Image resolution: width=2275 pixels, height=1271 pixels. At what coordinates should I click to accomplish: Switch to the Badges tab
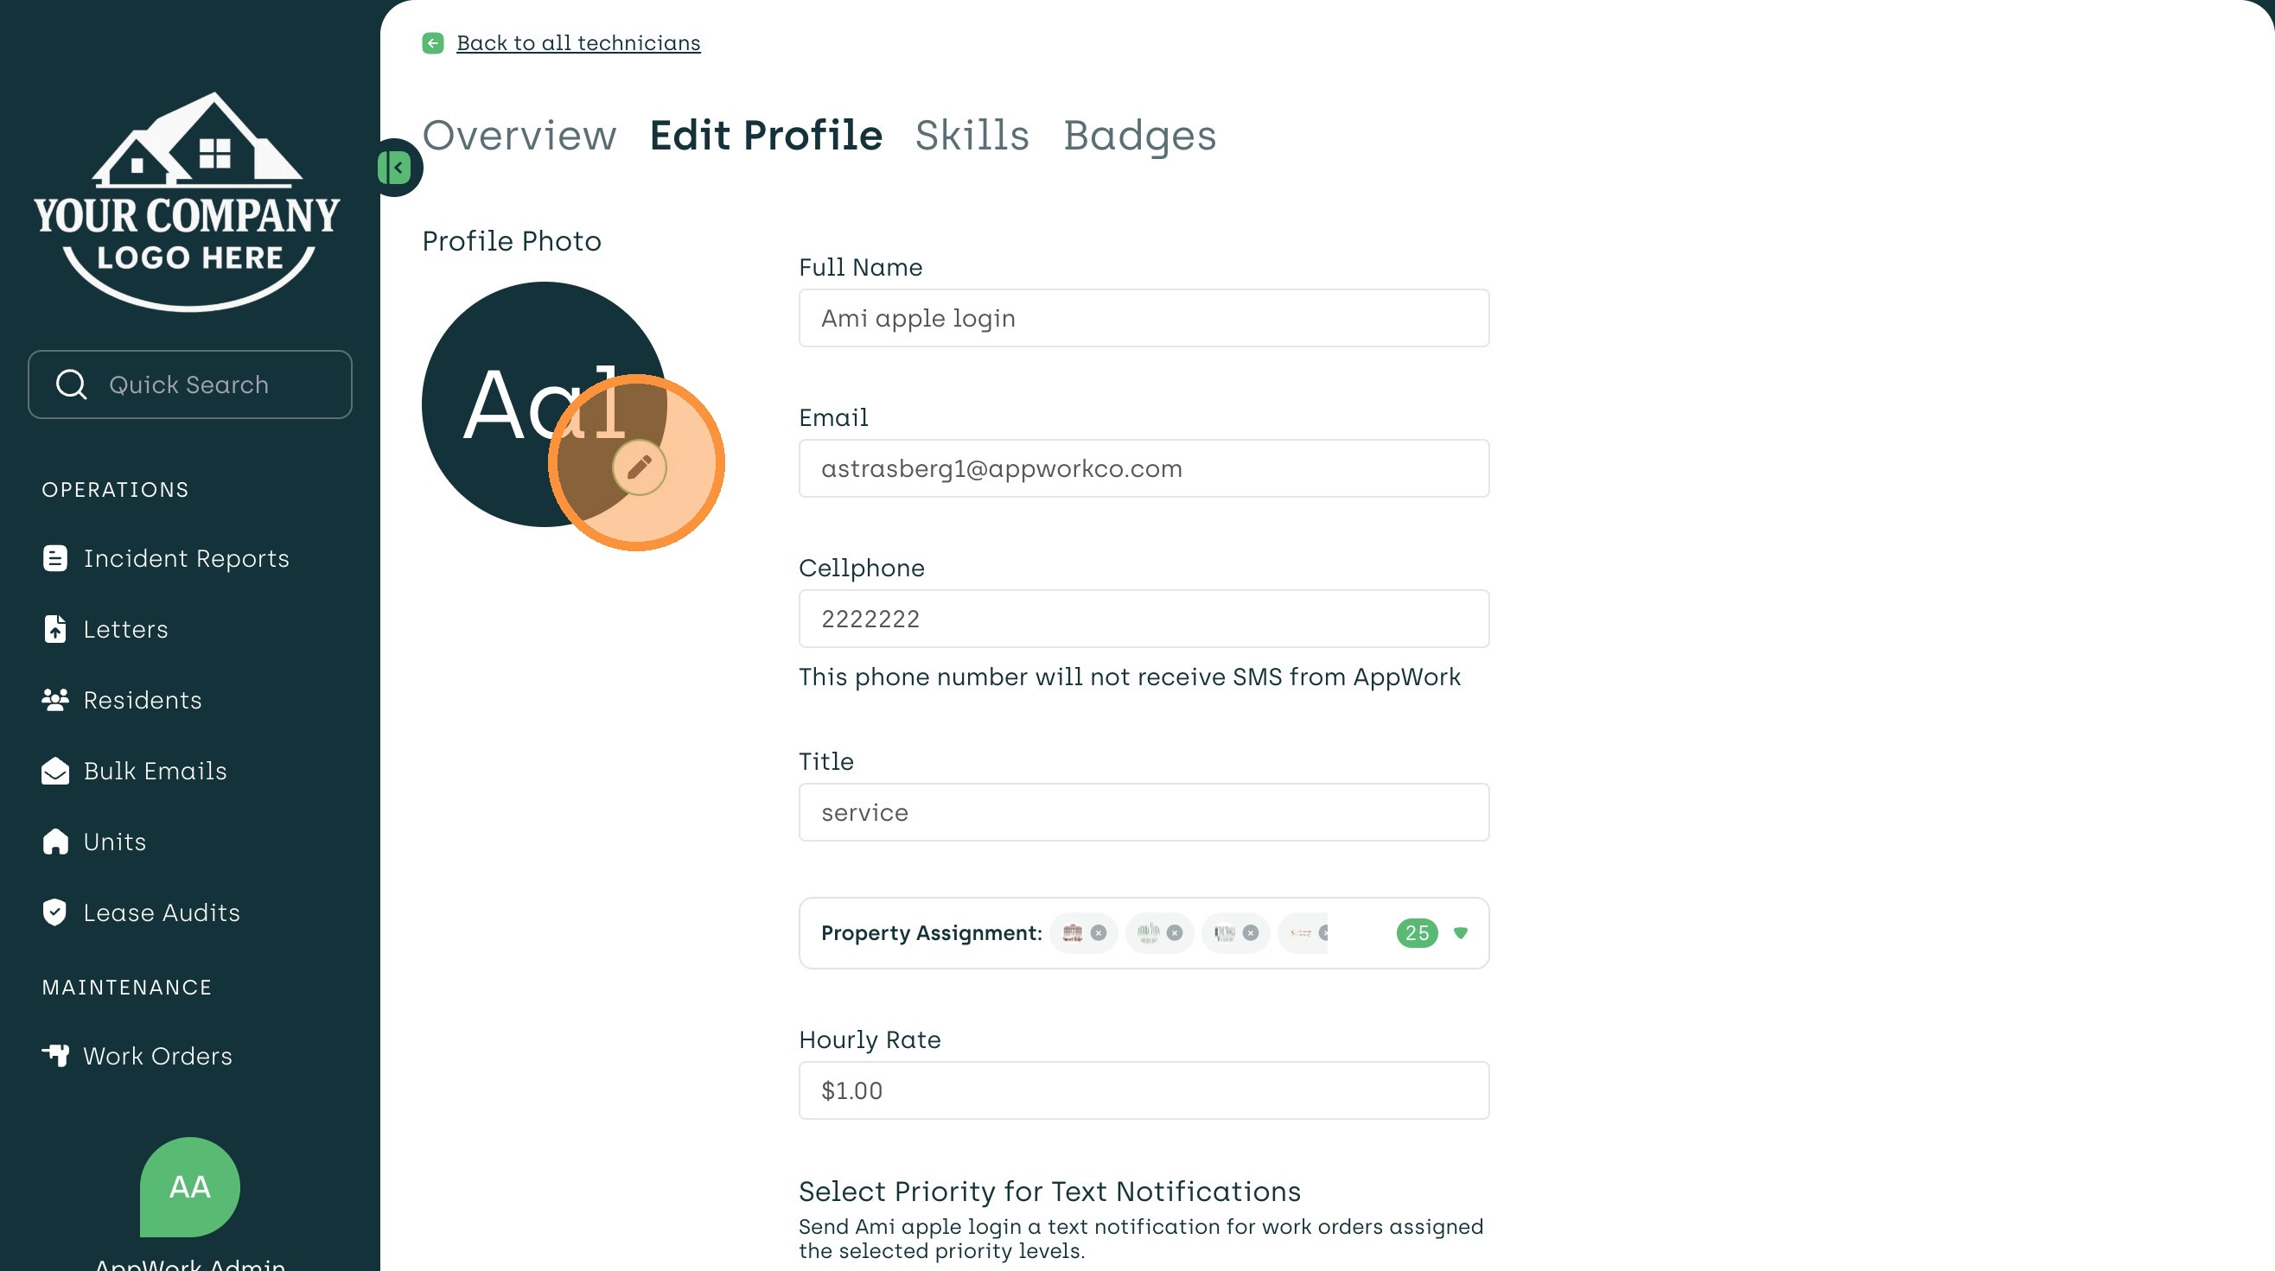click(x=1139, y=135)
